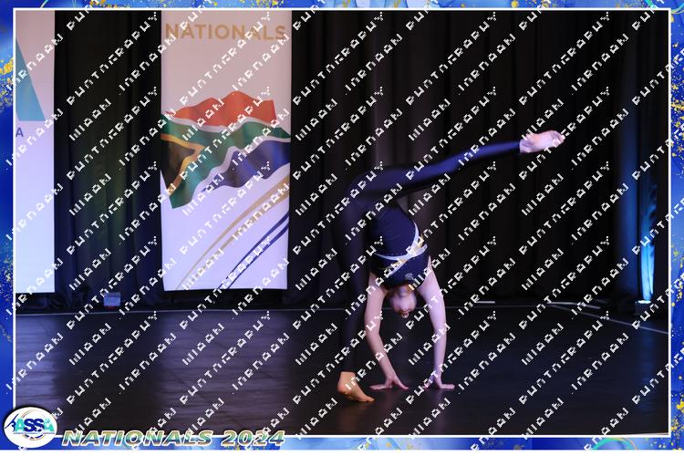Click the ASSA round logo badge
The image size is (684, 456).
tap(30, 427)
